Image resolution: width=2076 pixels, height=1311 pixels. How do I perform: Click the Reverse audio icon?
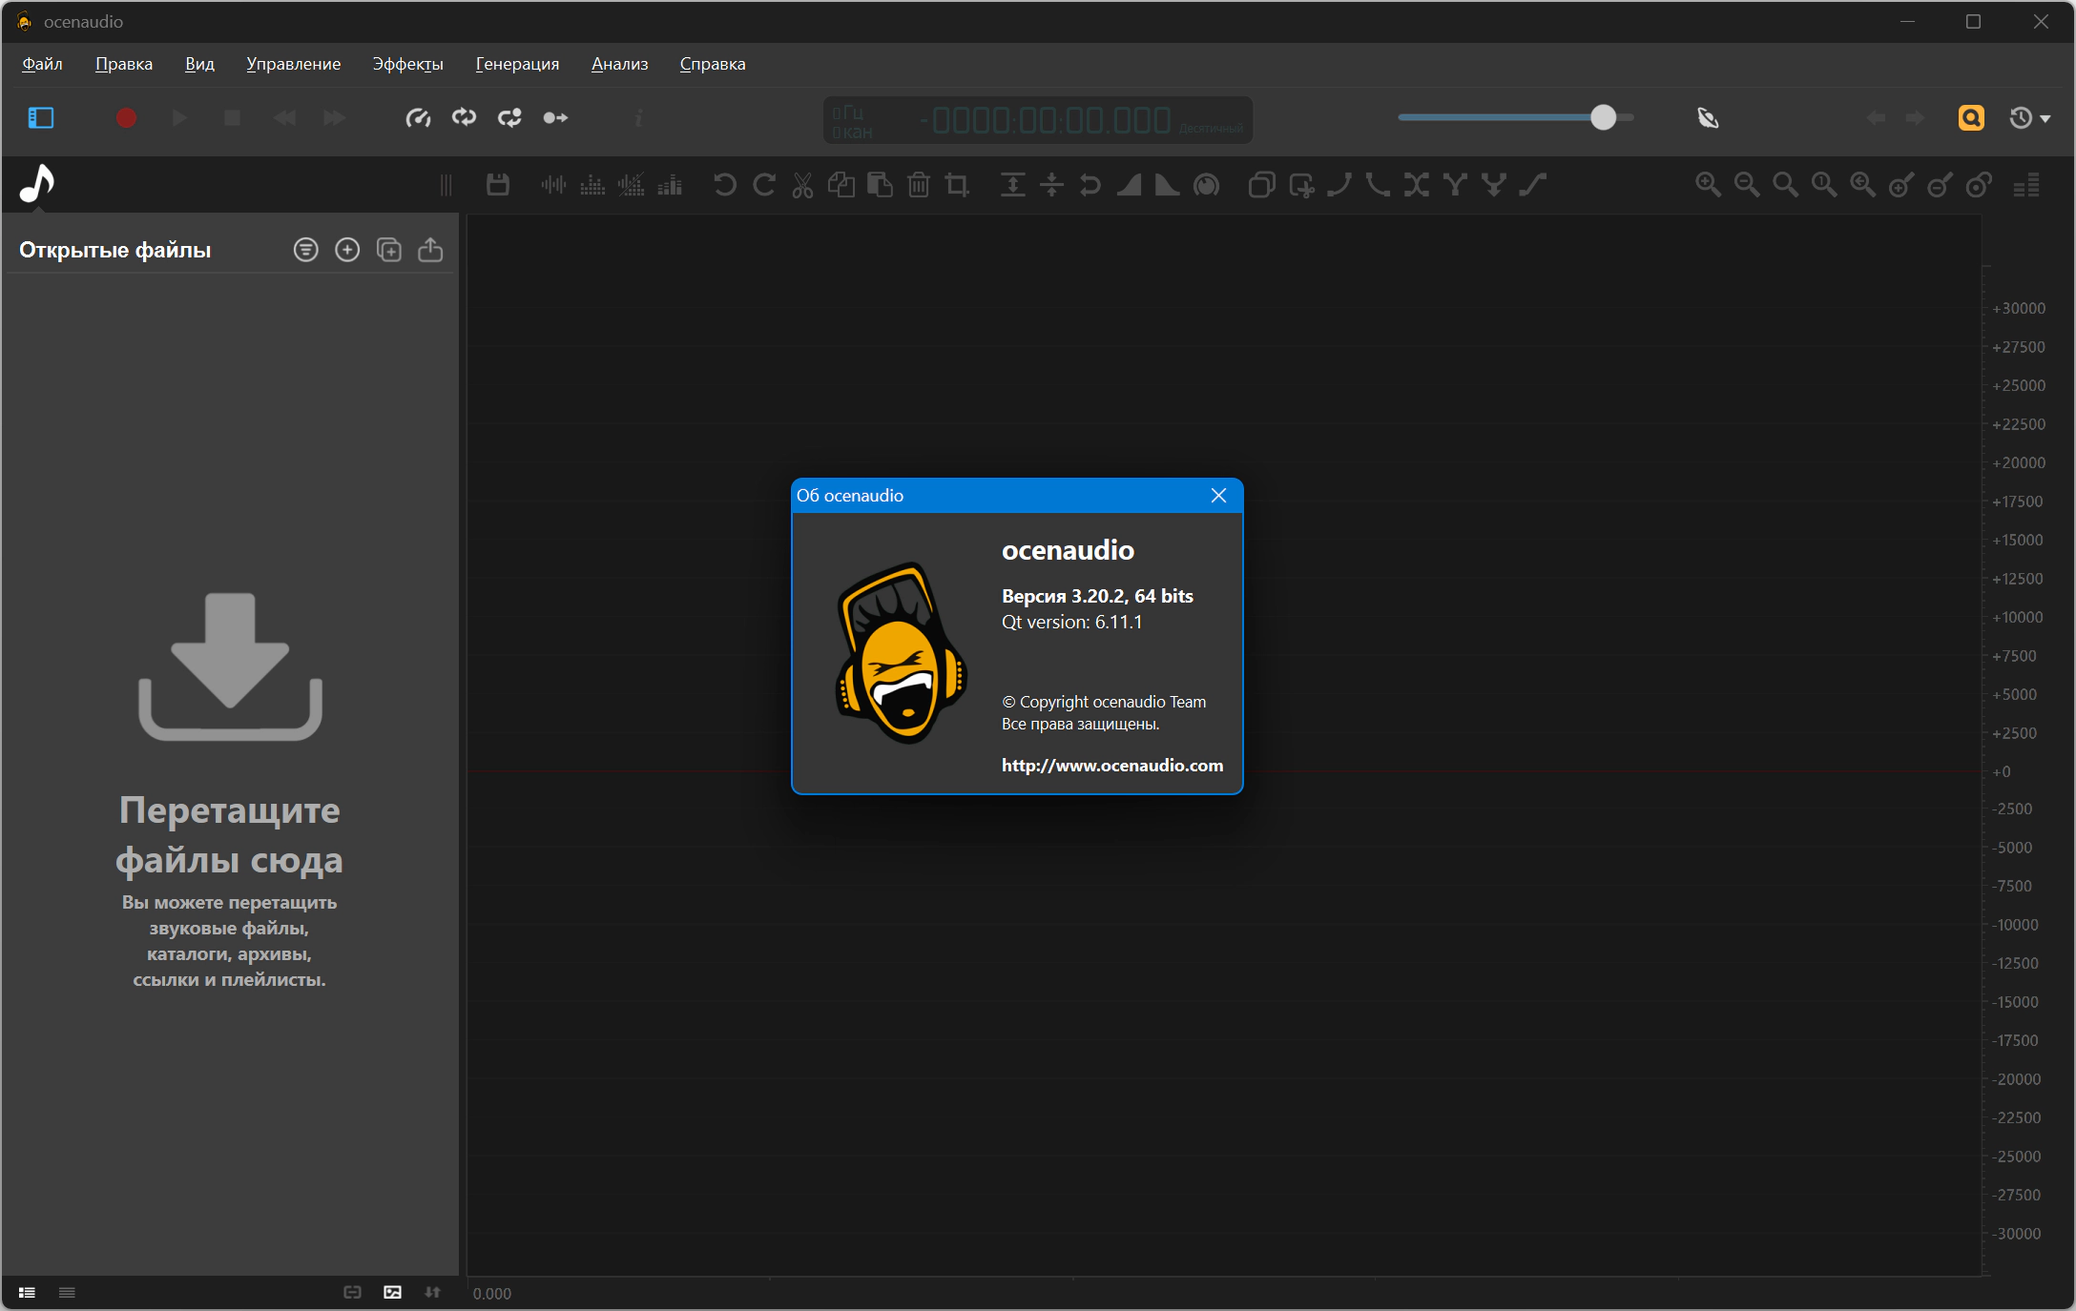point(1090,184)
